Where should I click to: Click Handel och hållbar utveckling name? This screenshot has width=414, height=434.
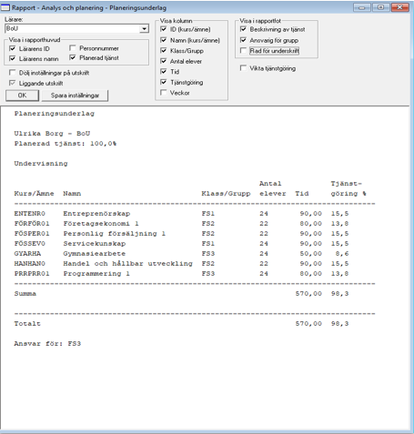click(127, 264)
